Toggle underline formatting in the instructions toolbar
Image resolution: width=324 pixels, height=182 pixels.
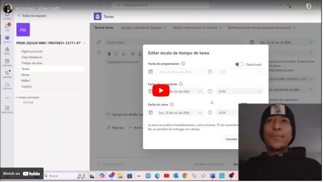[x=124, y=54]
